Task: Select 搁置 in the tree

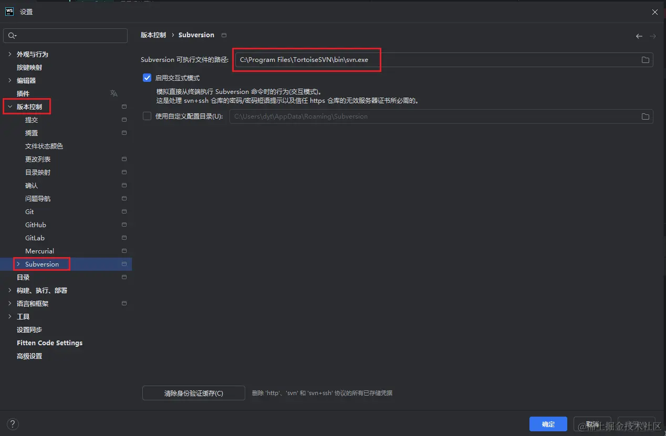Action: pyautogui.click(x=32, y=133)
